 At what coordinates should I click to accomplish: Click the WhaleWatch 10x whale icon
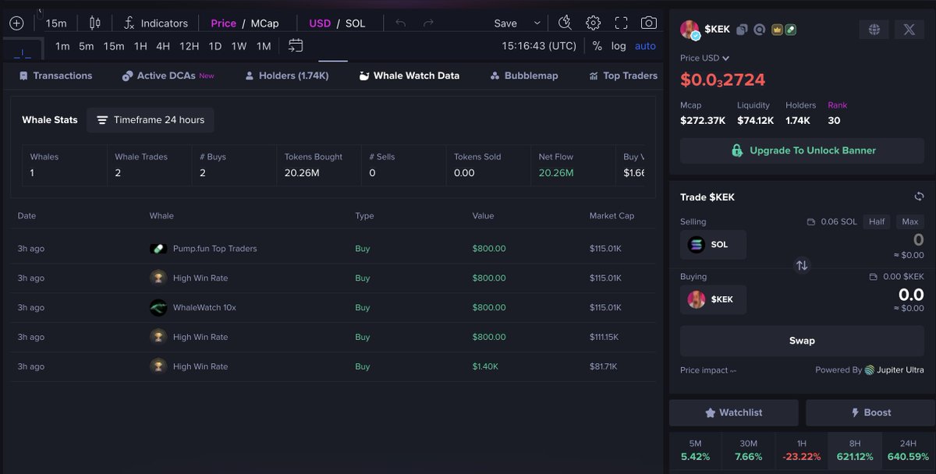point(158,307)
